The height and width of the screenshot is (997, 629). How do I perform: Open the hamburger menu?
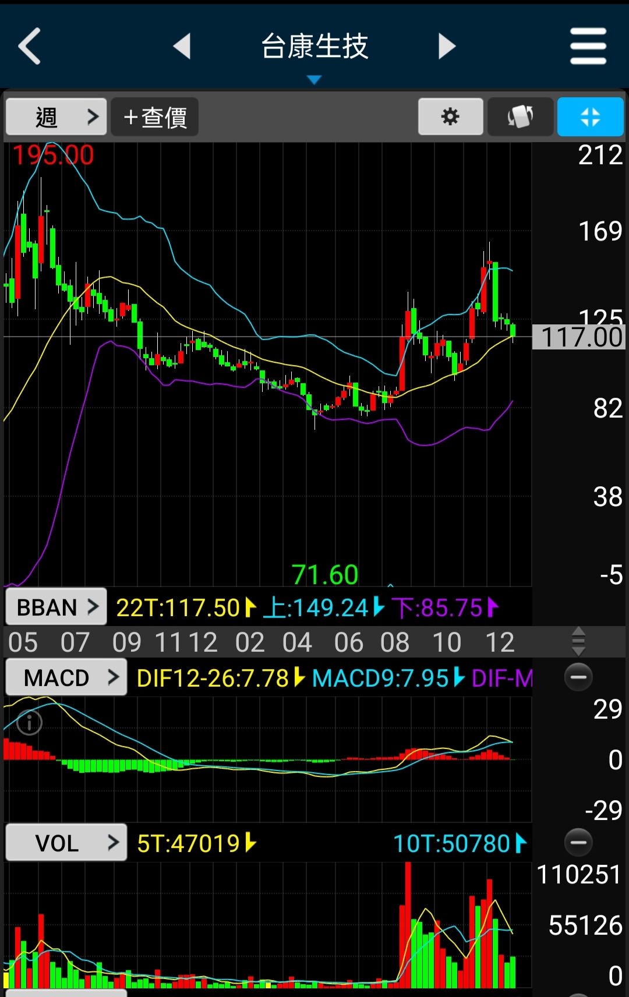(x=588, y=46)
